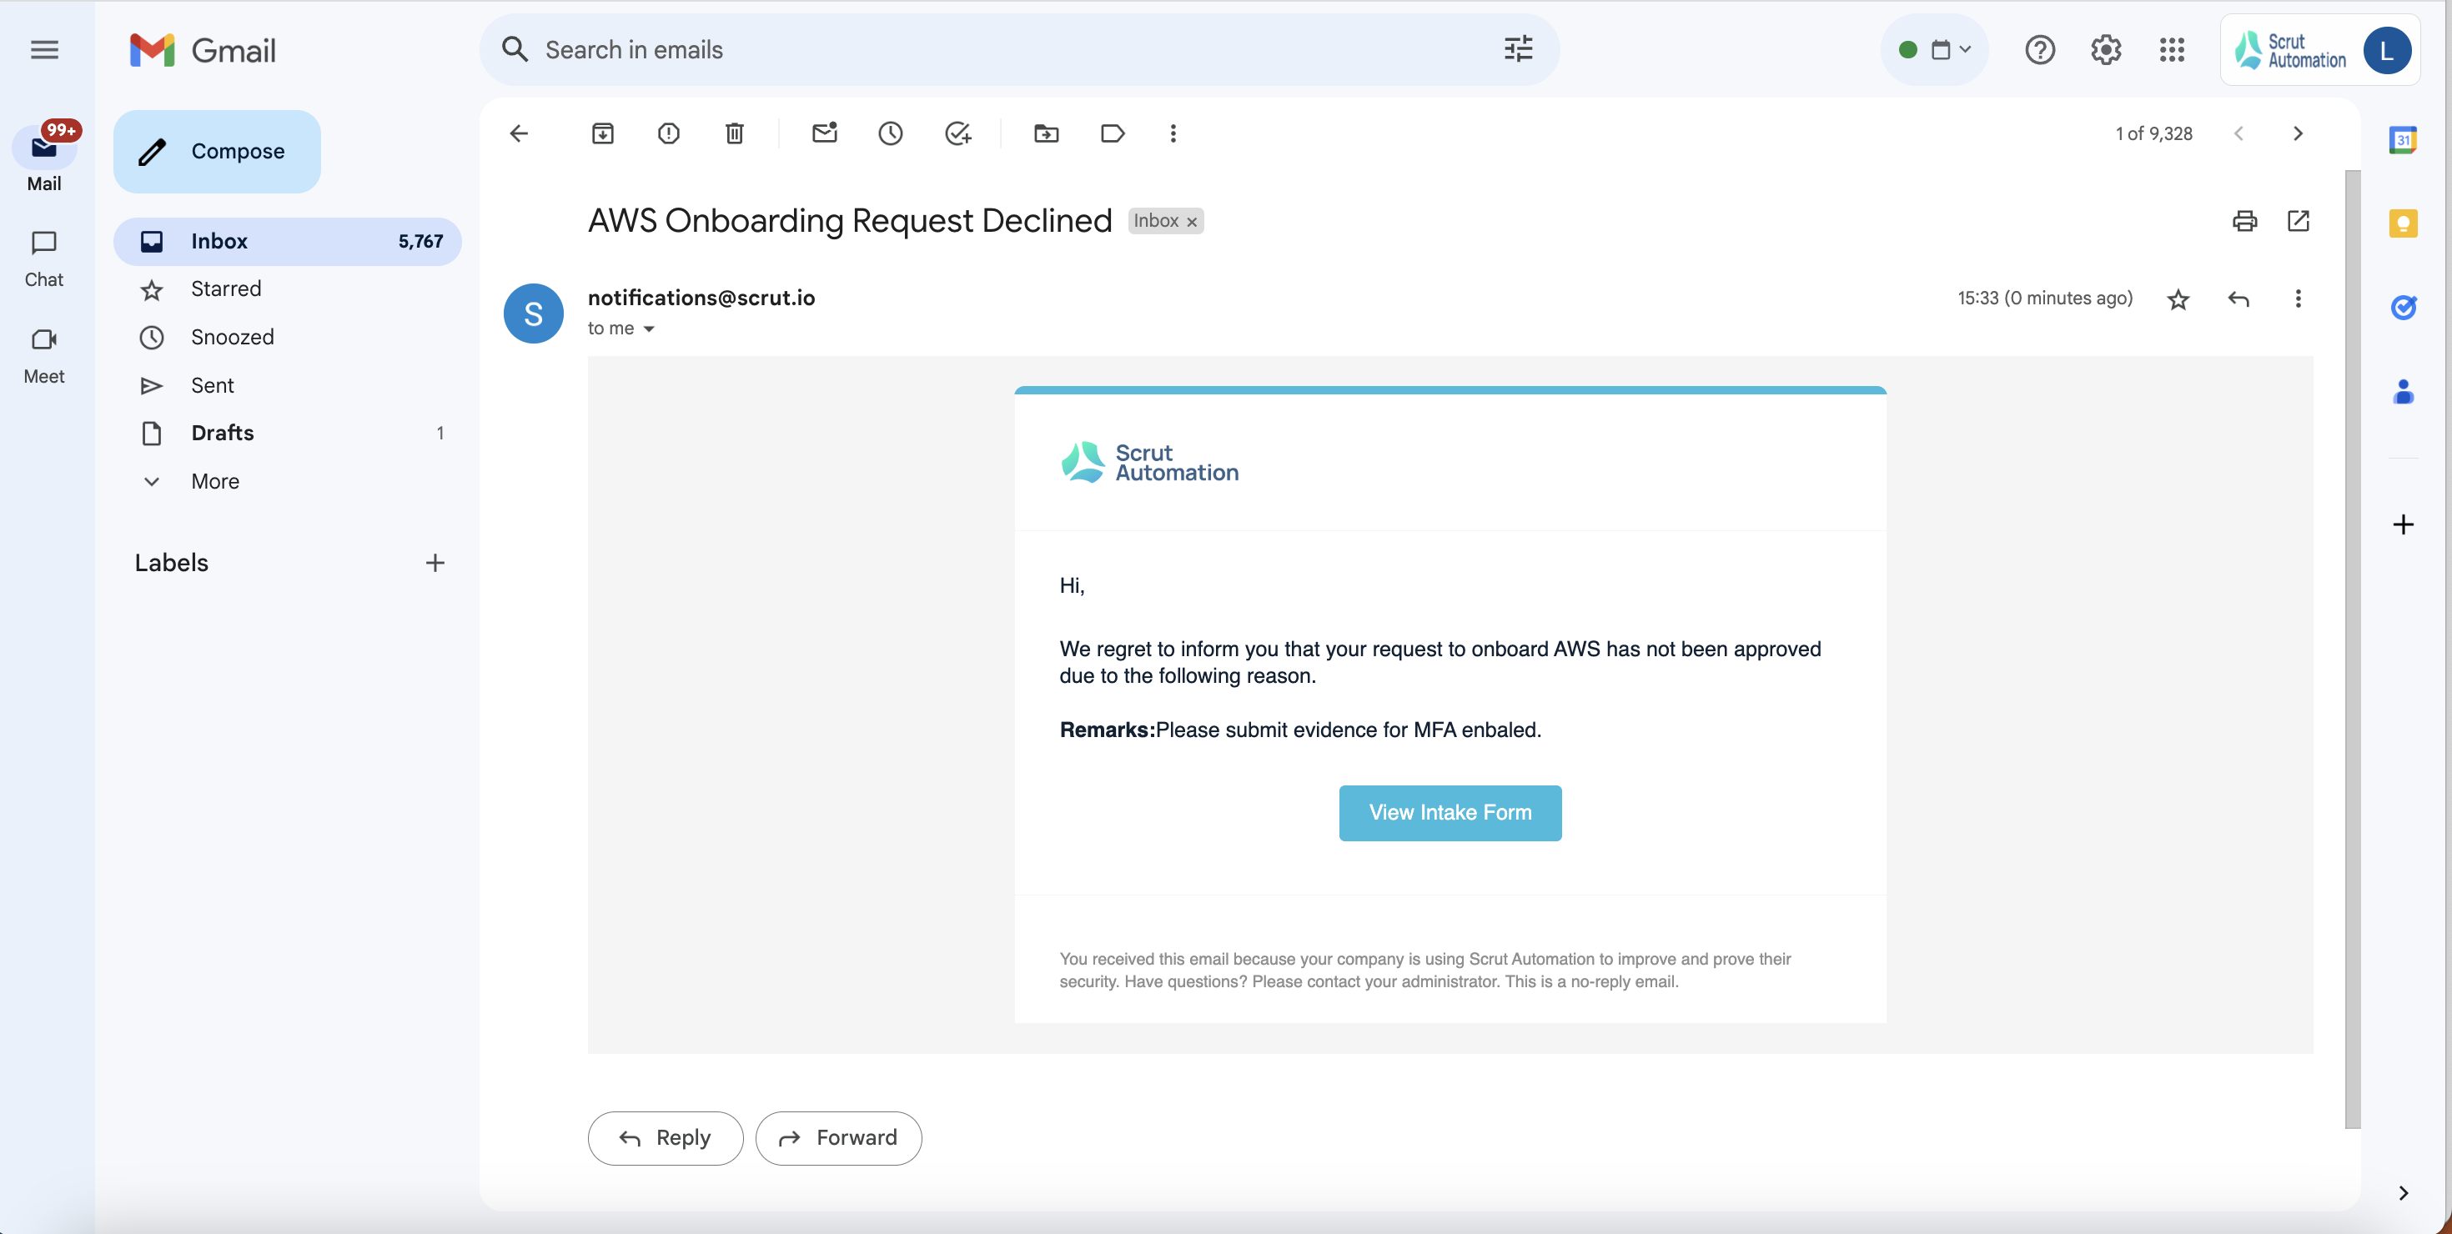This screenshot has height=1234, width=2452.
Task: Print this email conversation
Action: (x=2244, y=221)
